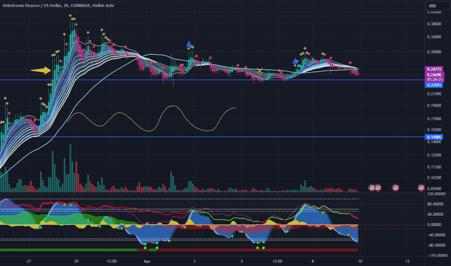Click the 0.10300 price axis tick
Screen dimensions: 451x266
click(434, 177)
